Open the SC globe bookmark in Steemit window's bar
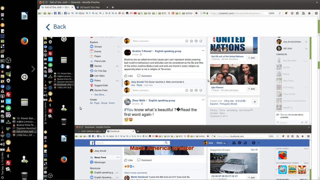This screenshot has height=180, width=320. tap(121, 13)
